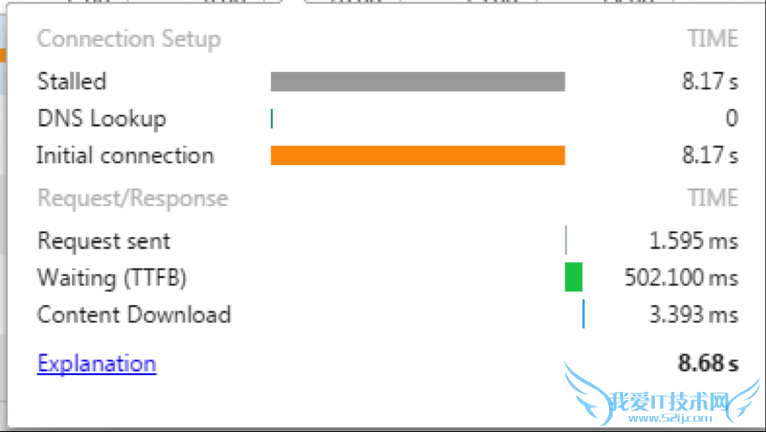Select the 8.68 s total time
Image resolution: width=766 pixels, height=432 pixels.
tap(708, 364)
